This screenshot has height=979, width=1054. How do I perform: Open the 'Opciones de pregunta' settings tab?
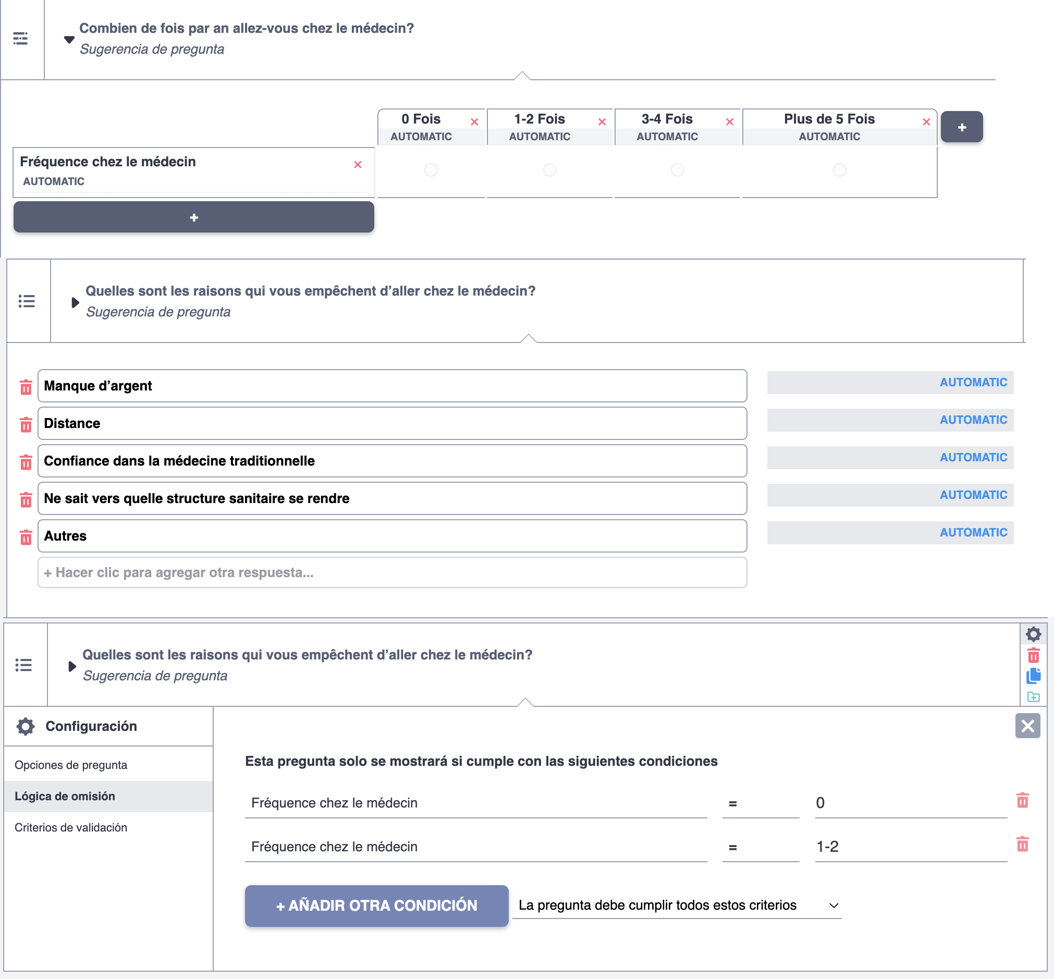point(71,765)
